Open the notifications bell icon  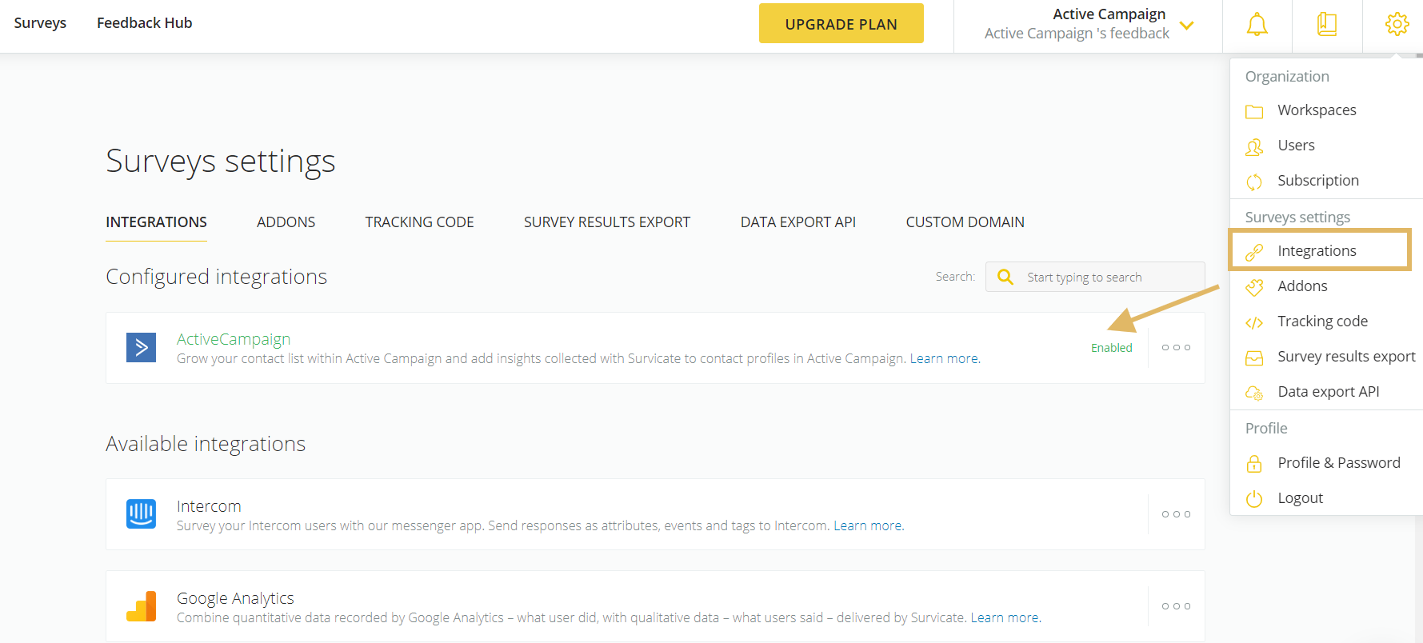pyautogui.click(x=1257, y=25)
